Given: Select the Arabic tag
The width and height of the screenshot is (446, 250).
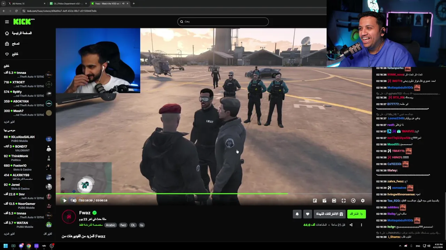Looking at the screenshot, I should pyautogui.click(x=110, y=225).
